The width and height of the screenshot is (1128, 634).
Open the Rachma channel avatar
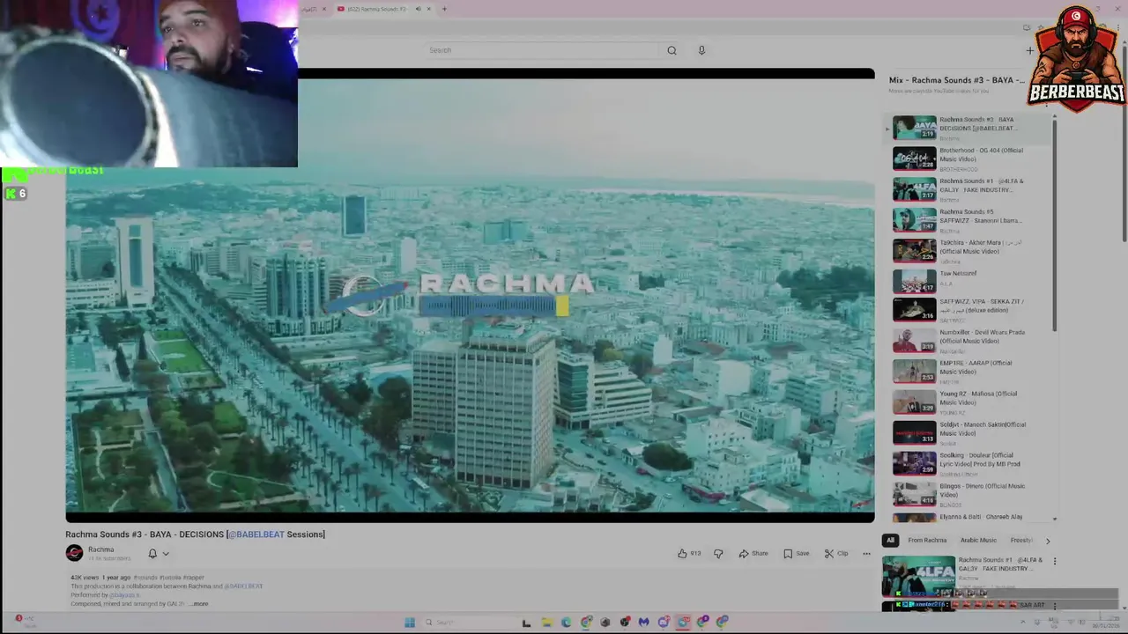point(74,553)
